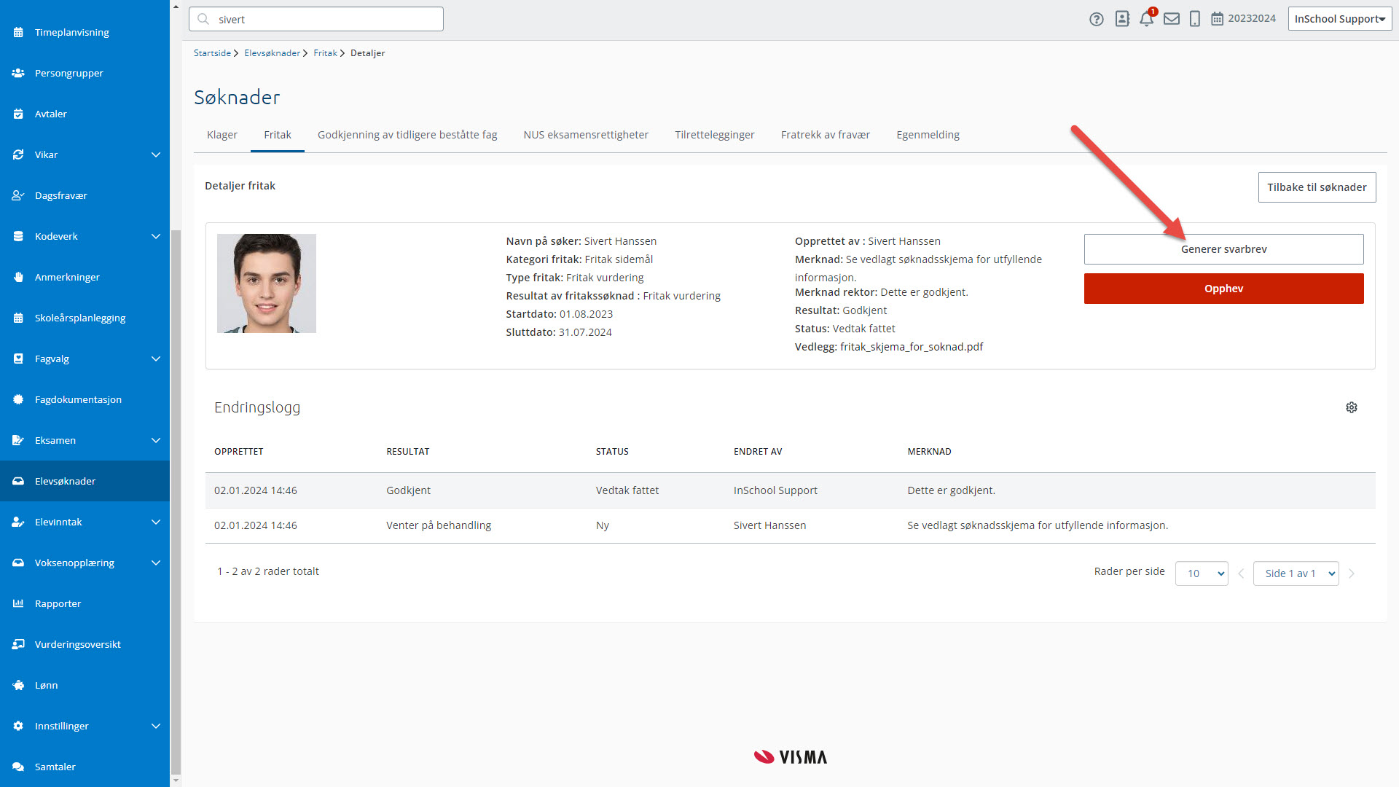Open the notifications bell icon
The height and width of the screenshot is (787, 1399).
(1146, 19)
